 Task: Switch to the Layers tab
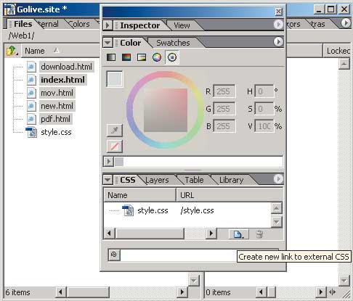coord(157,180)
